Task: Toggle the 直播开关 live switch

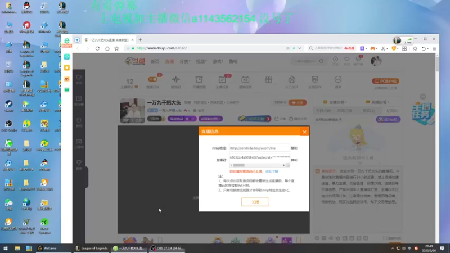Action: (x=152, y=79)
